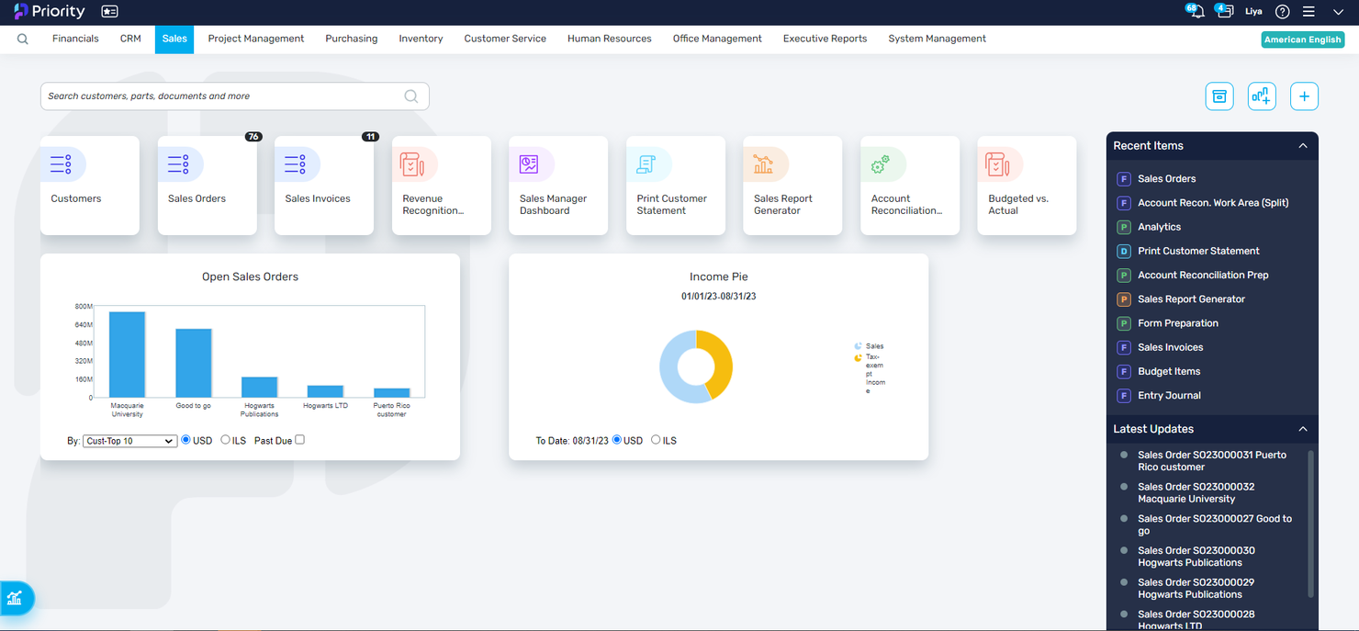The height and width of the screenshot is (631, 1359).
Task: Open the blue analytics icon at bottom left
Action: 16,598
